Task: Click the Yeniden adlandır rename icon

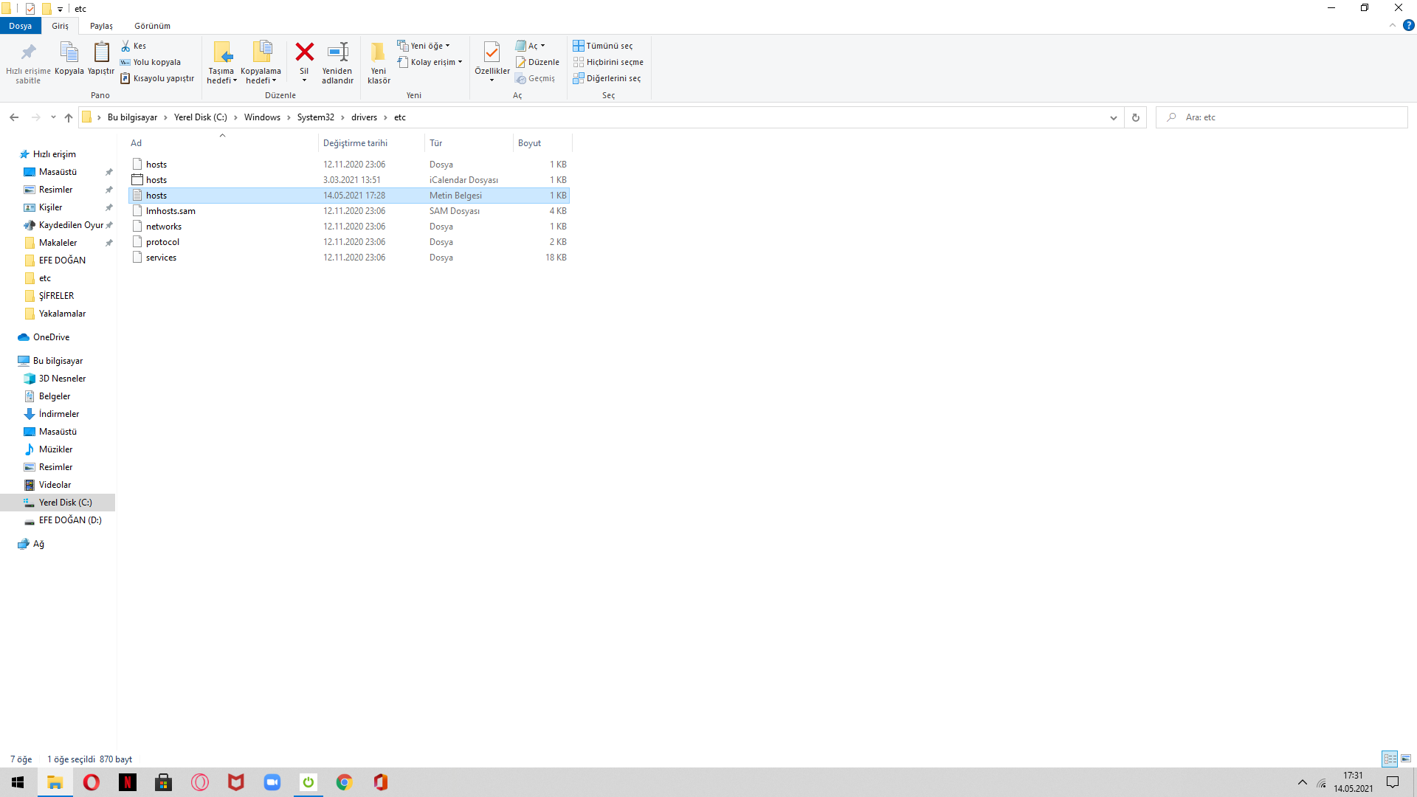Action: coord(337,52)
